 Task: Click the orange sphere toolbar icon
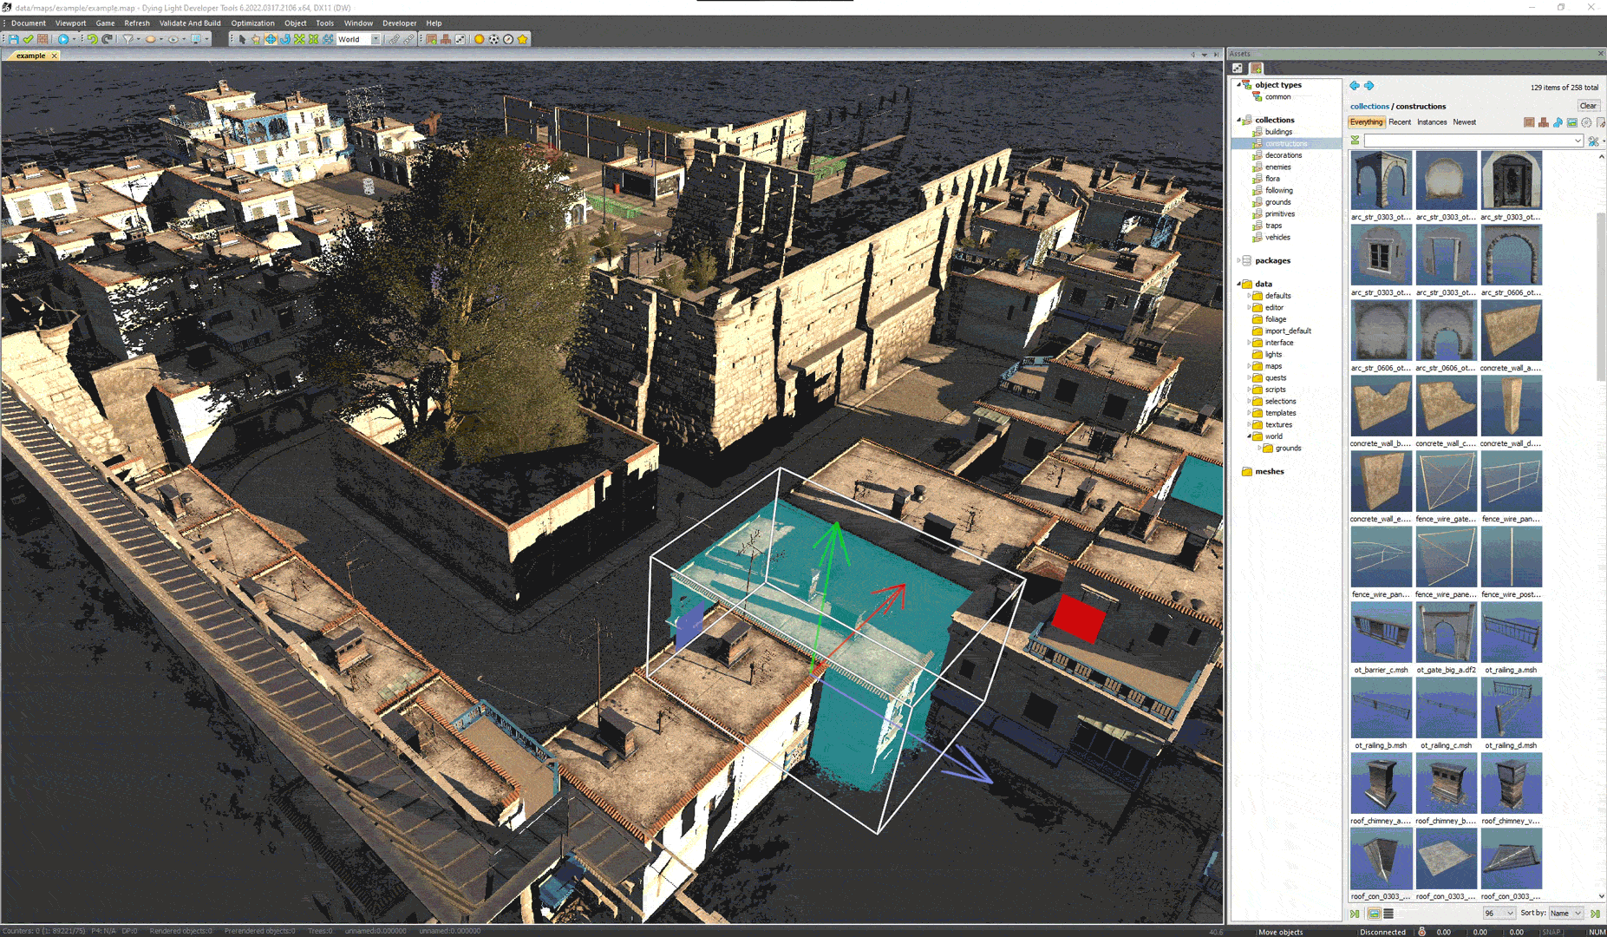(479, 39)
